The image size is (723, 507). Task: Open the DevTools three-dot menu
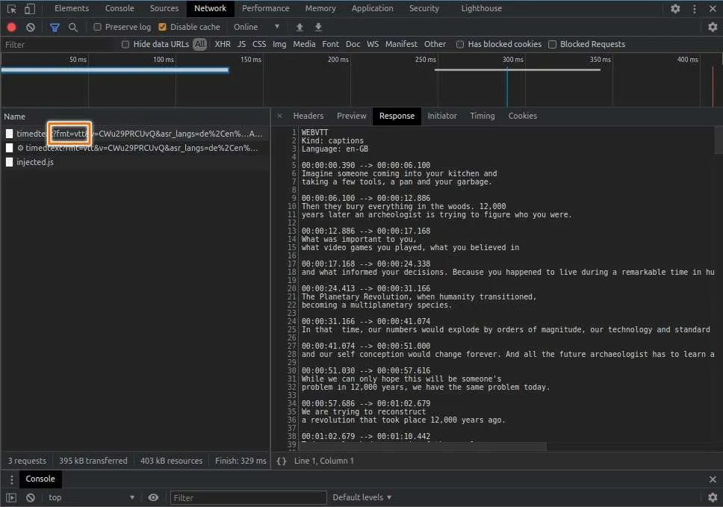(x=695, y=8)
